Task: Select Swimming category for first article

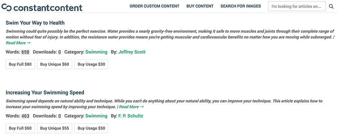Action: pyautogui.click(x=97, y=52)
